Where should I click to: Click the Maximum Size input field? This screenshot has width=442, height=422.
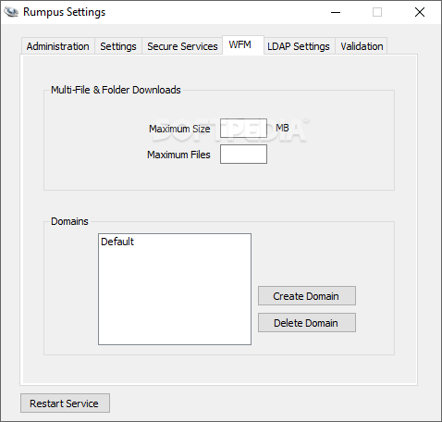[243, 128]
